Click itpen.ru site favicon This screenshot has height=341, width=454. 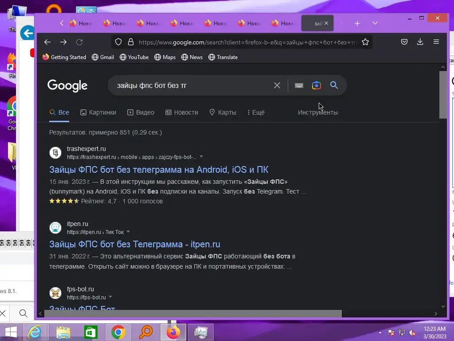point(55,228)
